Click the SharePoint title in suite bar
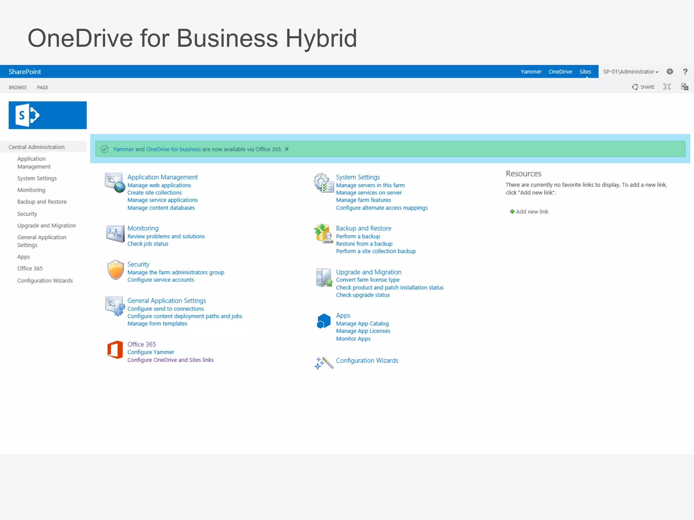 (25, 72)
